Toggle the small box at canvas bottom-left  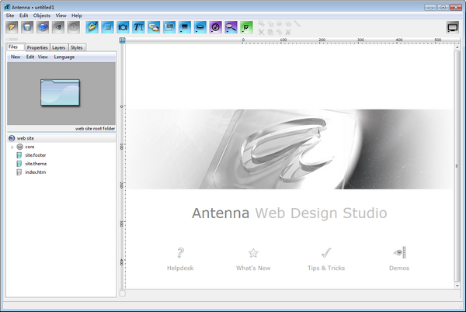pyautogui.click(x=122, y=293)
